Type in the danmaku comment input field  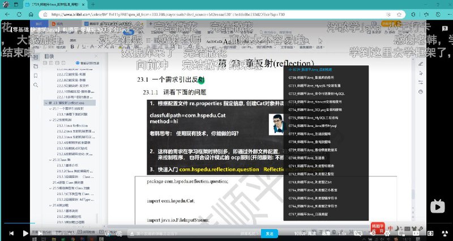coord(170,233)
